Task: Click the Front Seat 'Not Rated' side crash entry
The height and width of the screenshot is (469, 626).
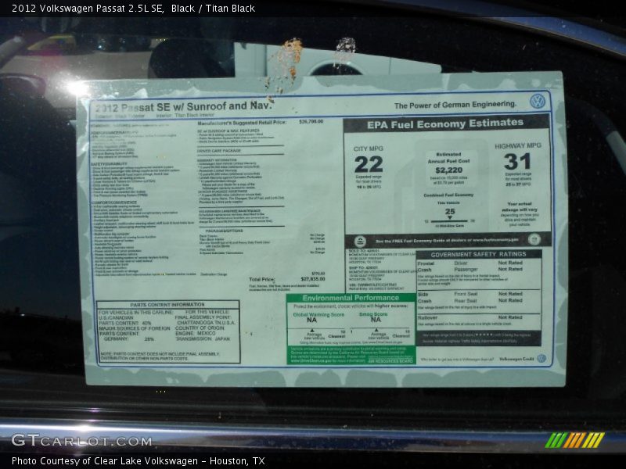Action: [510, 294]
